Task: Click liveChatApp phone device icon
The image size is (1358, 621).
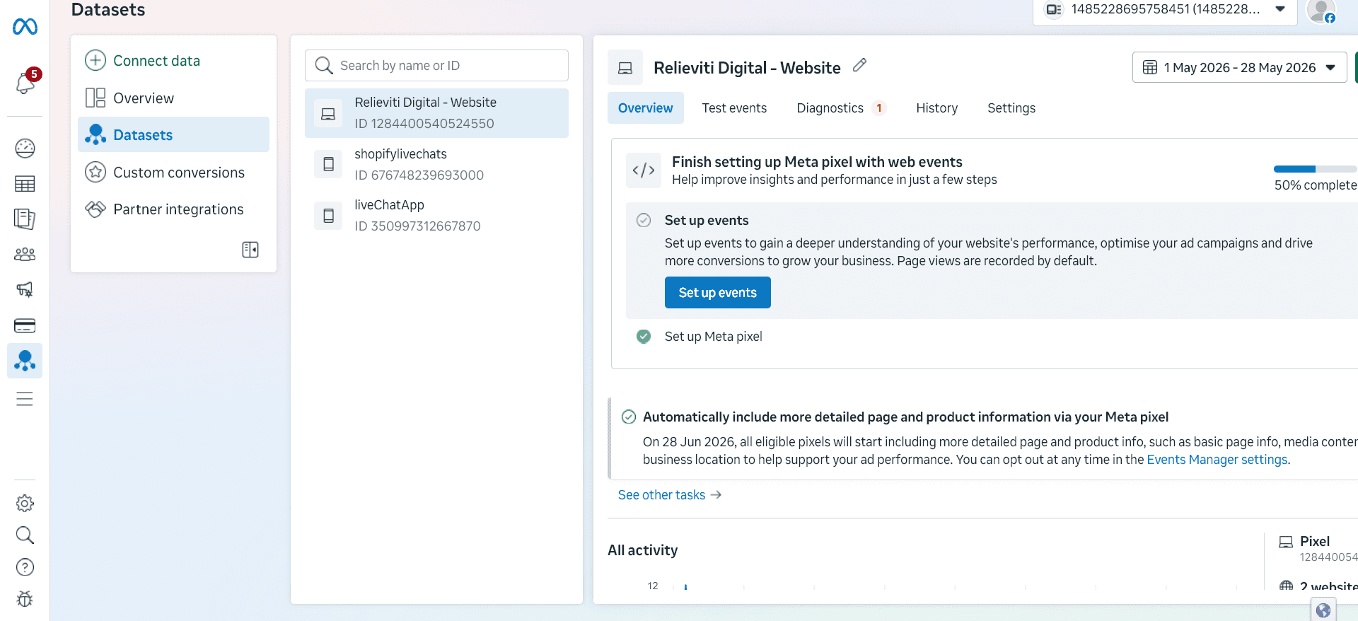Action: [x=328, y=216]
